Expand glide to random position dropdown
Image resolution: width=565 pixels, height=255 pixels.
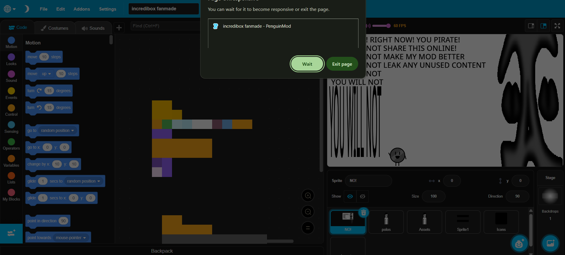click(84, 181)
